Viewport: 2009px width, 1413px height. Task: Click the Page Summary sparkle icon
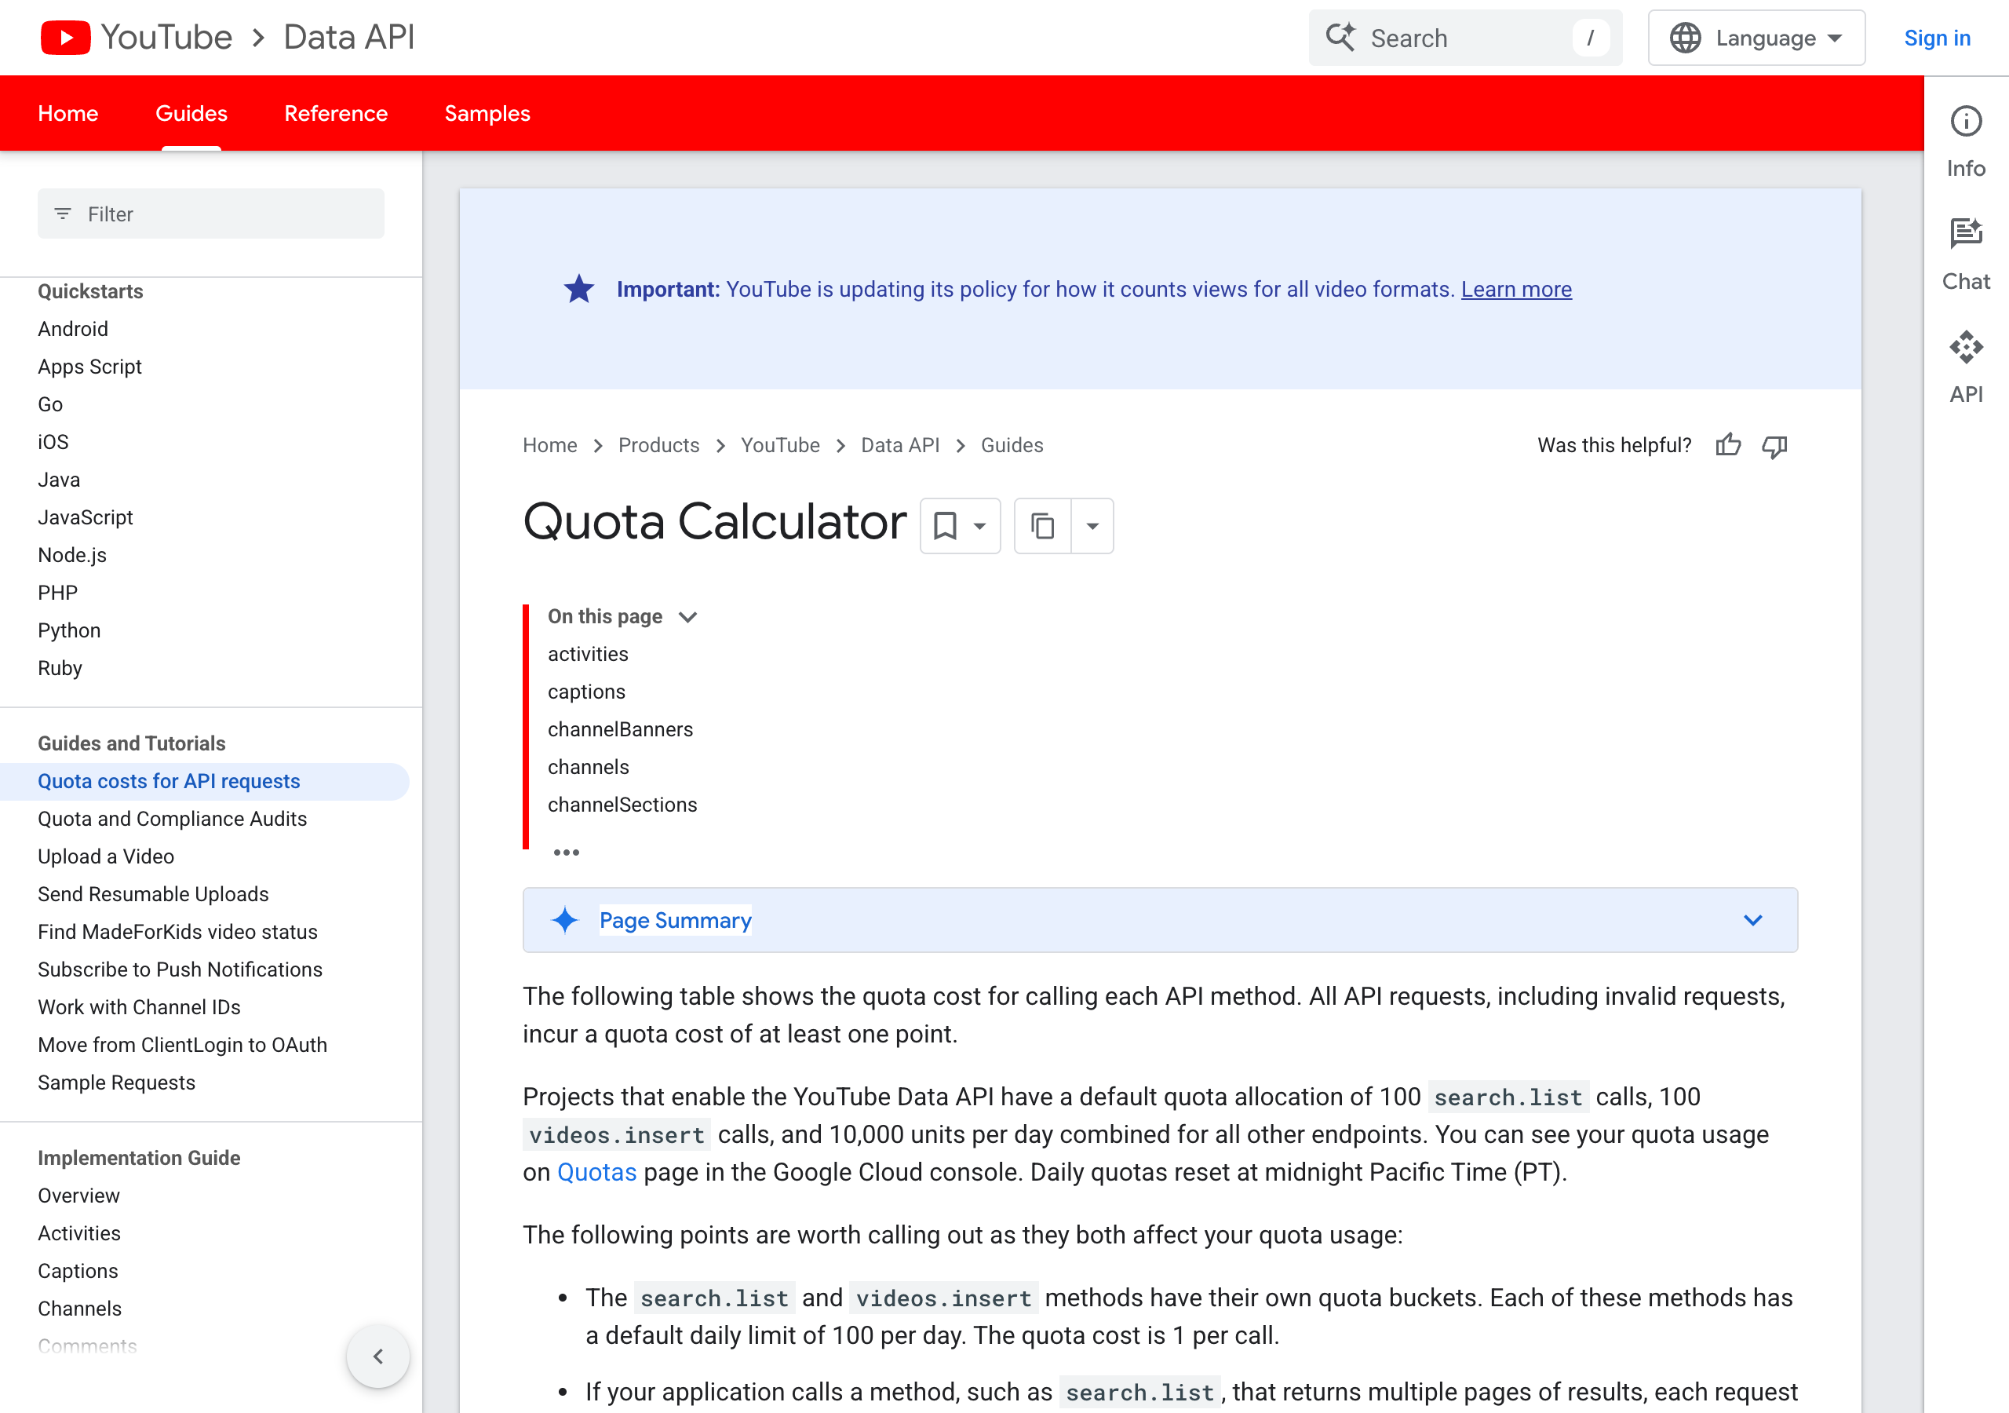pyautogui.click(x=565, y=920)
